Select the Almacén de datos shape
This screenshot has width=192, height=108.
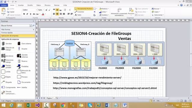point(24,72)
